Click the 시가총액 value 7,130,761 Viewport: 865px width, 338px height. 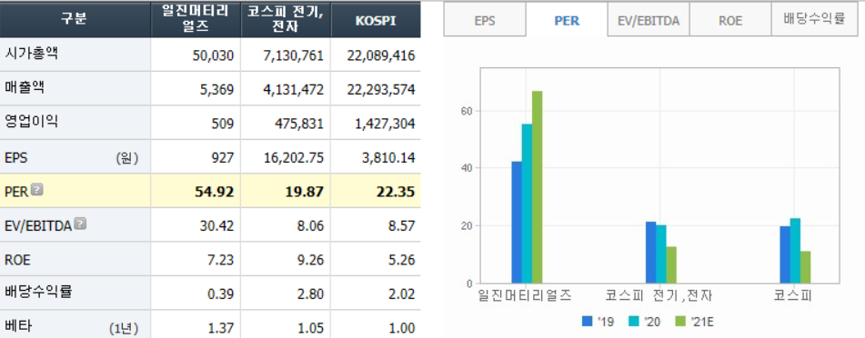click(x=294, y=55)
